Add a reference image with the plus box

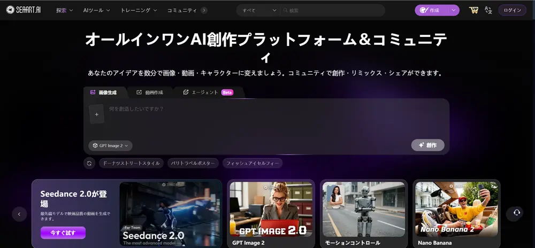[96, 114]
